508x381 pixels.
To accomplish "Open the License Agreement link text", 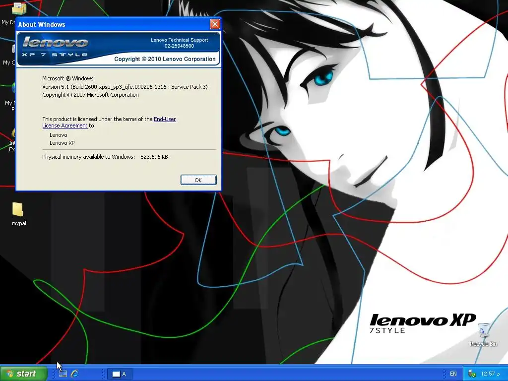I will click(x=65, y=126).
